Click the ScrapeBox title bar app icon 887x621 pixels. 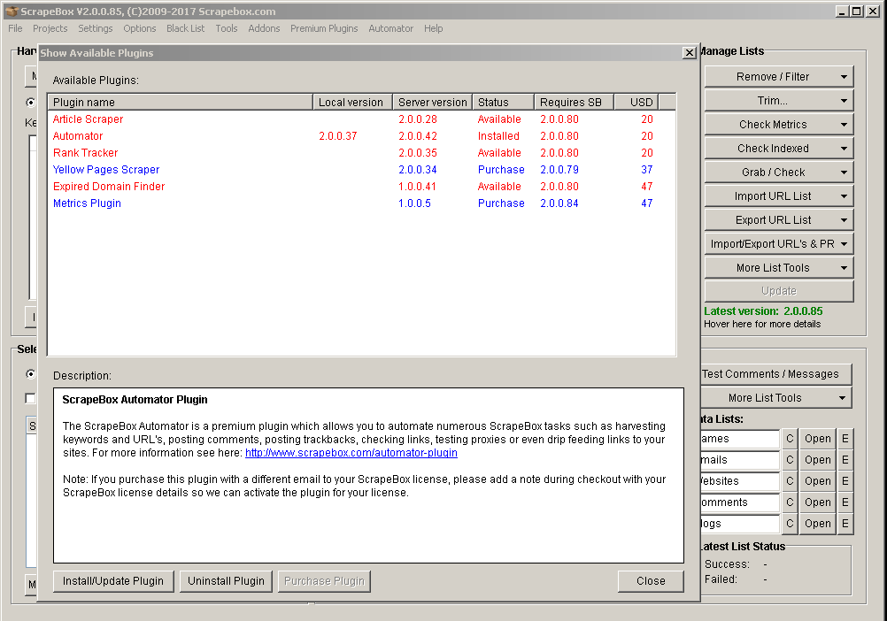[11, 11]
